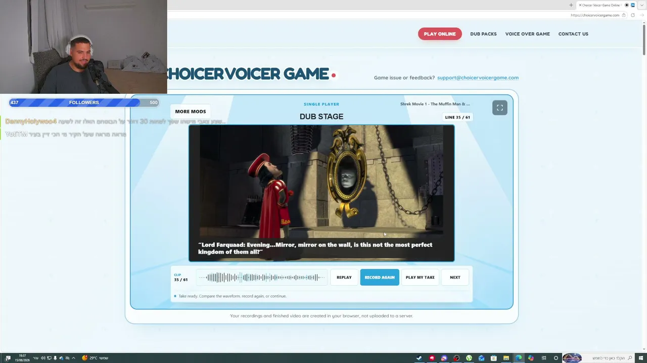Screen dimensions: 647x363
Task: Open the Windows Start menu
Action: click(641, 358)
